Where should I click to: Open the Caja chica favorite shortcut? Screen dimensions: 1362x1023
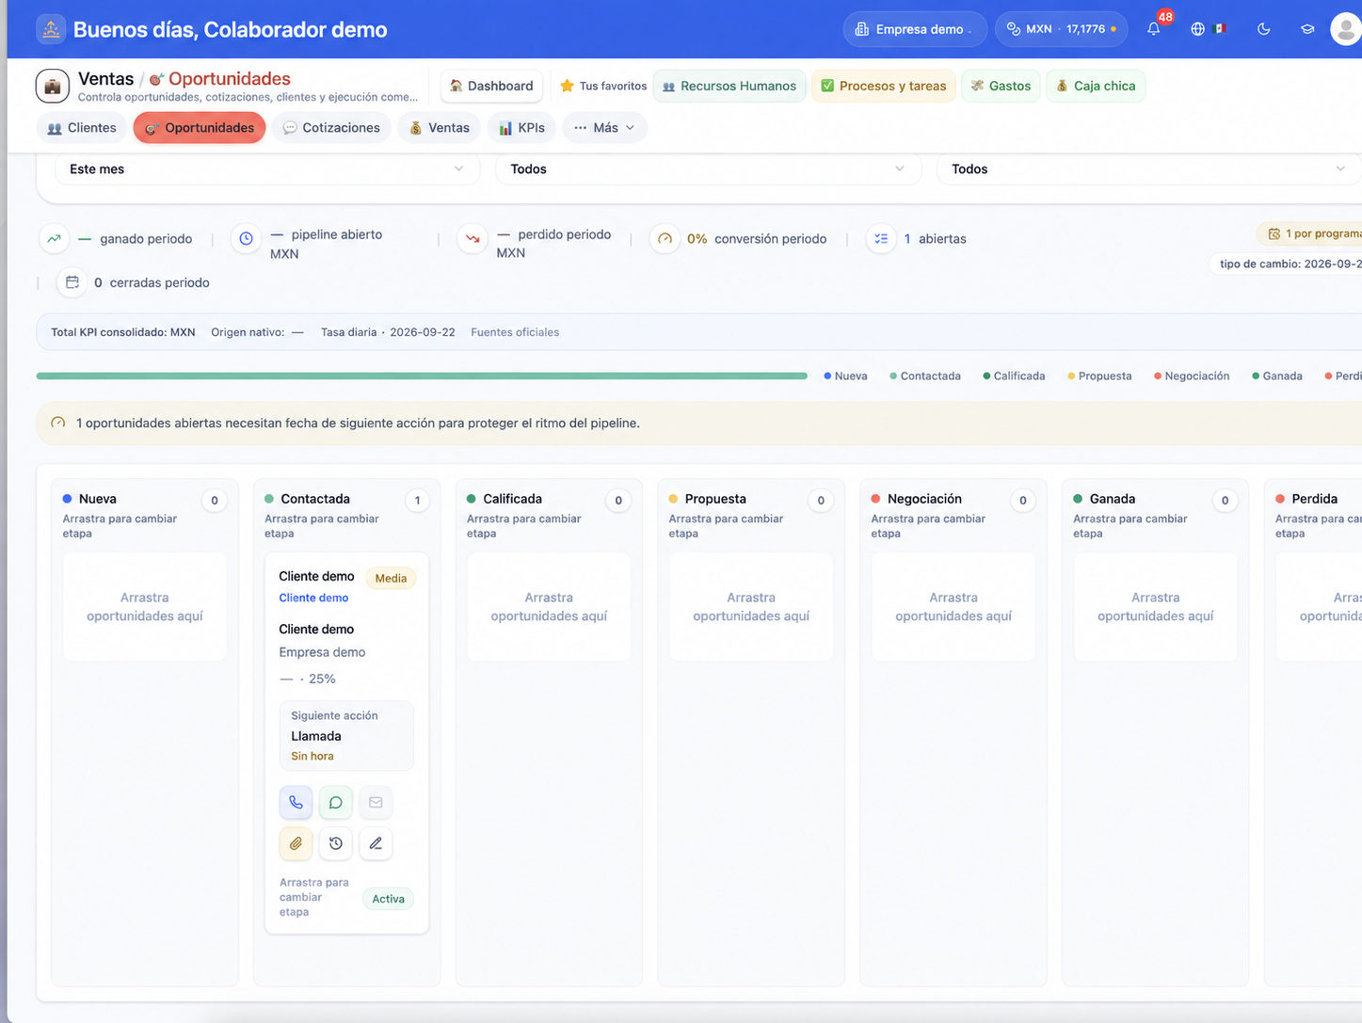point(1096,86)
